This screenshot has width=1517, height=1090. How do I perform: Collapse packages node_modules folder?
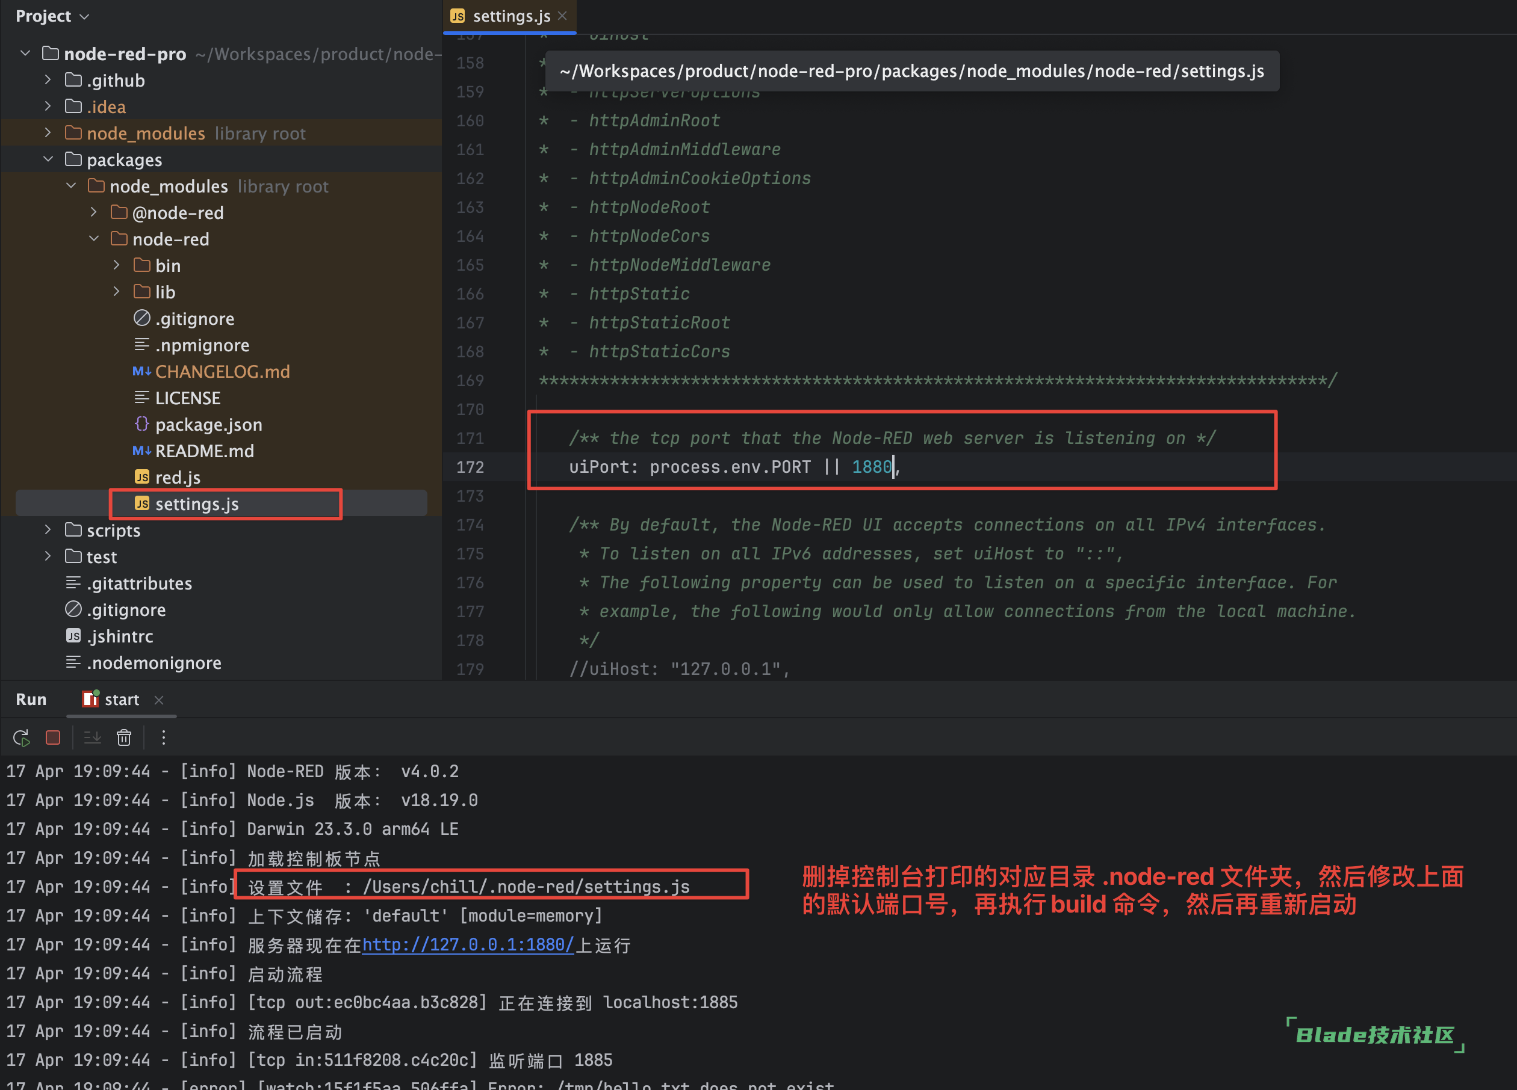pyautogui.click(x=71, y=185)
